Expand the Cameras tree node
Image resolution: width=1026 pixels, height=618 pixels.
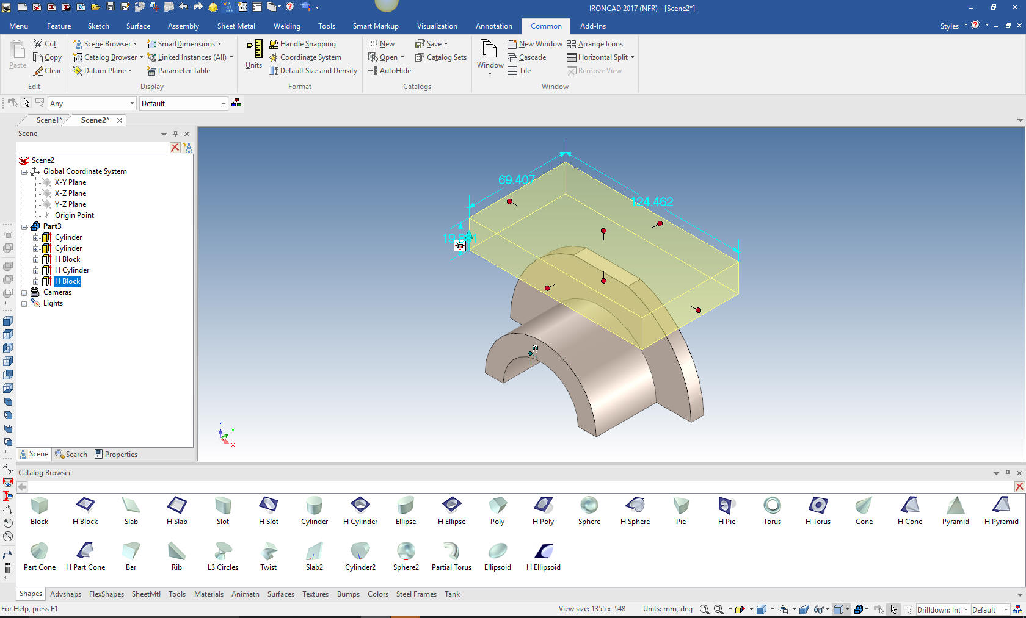point(24,293)
